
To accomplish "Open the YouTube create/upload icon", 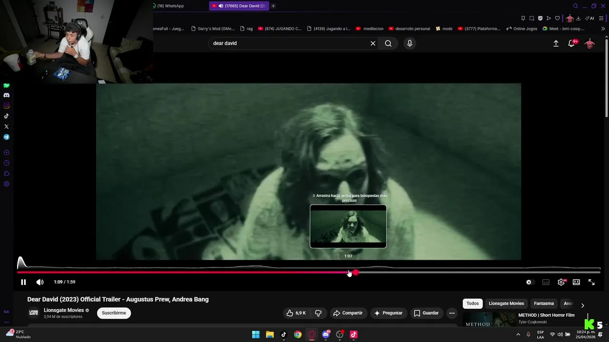I will (556, 43).
